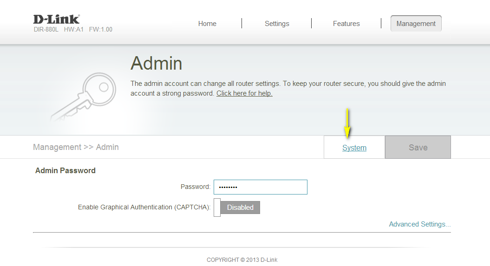Expand Advanced Settings
The height and width of the screenshot is (266, 490).
[x=419, y=224]
